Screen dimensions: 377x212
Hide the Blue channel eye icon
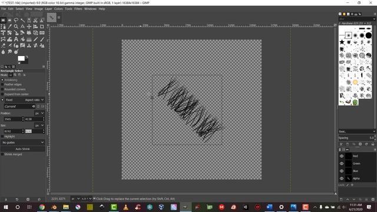[x=342, y=171]
